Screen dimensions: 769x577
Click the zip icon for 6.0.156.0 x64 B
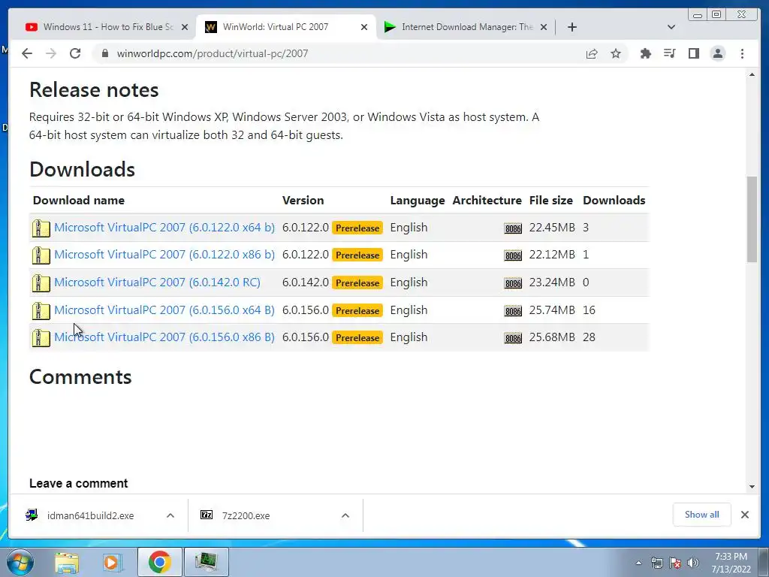click(41, 311)
